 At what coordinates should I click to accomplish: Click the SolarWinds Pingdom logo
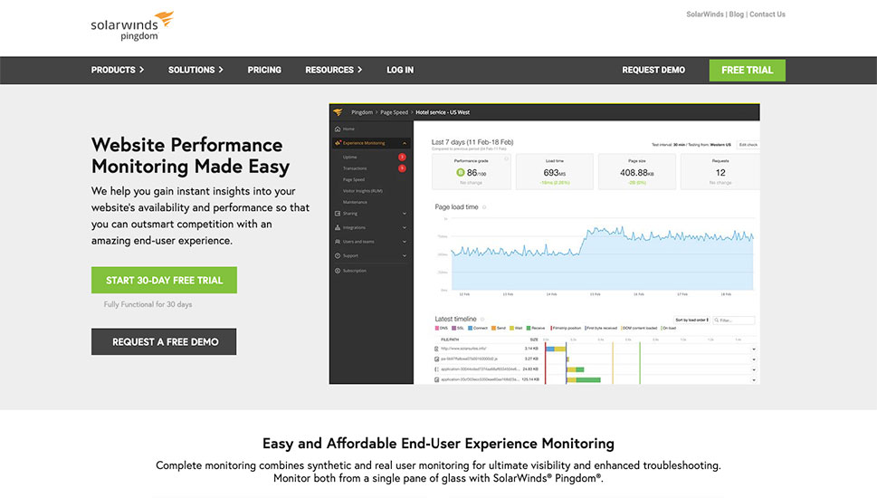(132, 26)
